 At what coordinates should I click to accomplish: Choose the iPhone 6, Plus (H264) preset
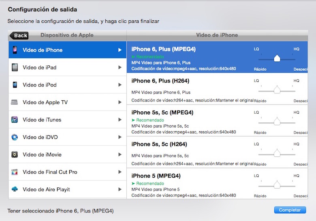[x=217, y=89]
